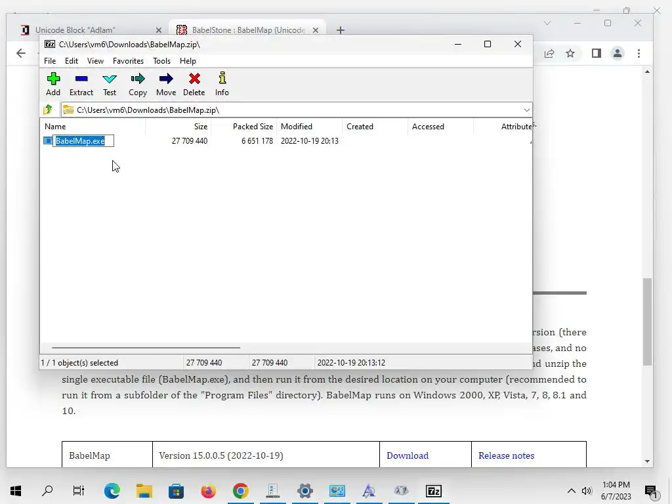This screenshot has height=504, width=672.
Task: Open the Edit menu
Action: click(71, 61)
